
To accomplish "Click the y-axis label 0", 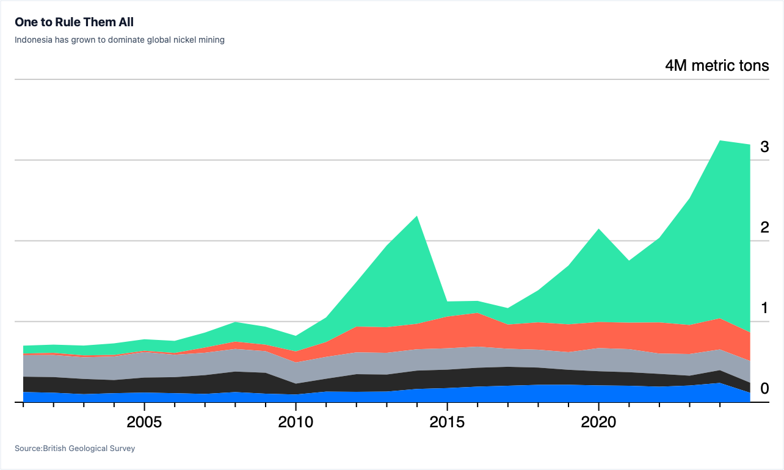I will click(764, 388).
